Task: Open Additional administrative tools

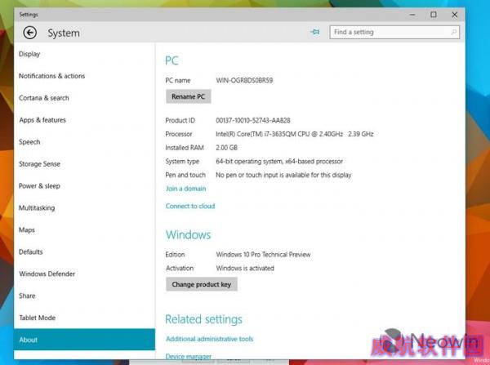Action: click(209, 339)
